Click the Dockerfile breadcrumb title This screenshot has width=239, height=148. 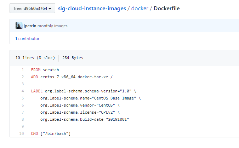tap(167, 8)
